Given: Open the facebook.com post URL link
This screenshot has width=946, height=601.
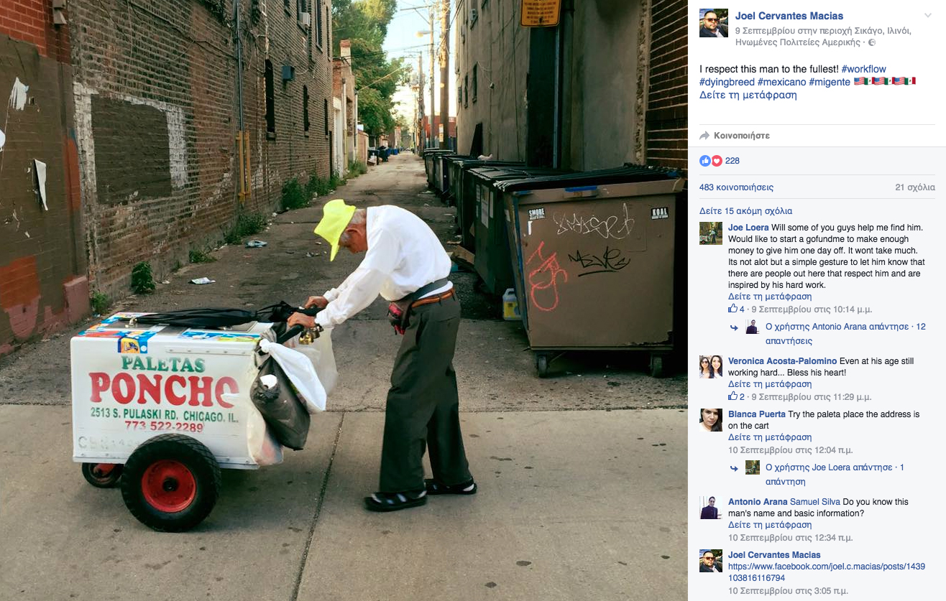Looking at the screenshot, I should pos(827,572).
